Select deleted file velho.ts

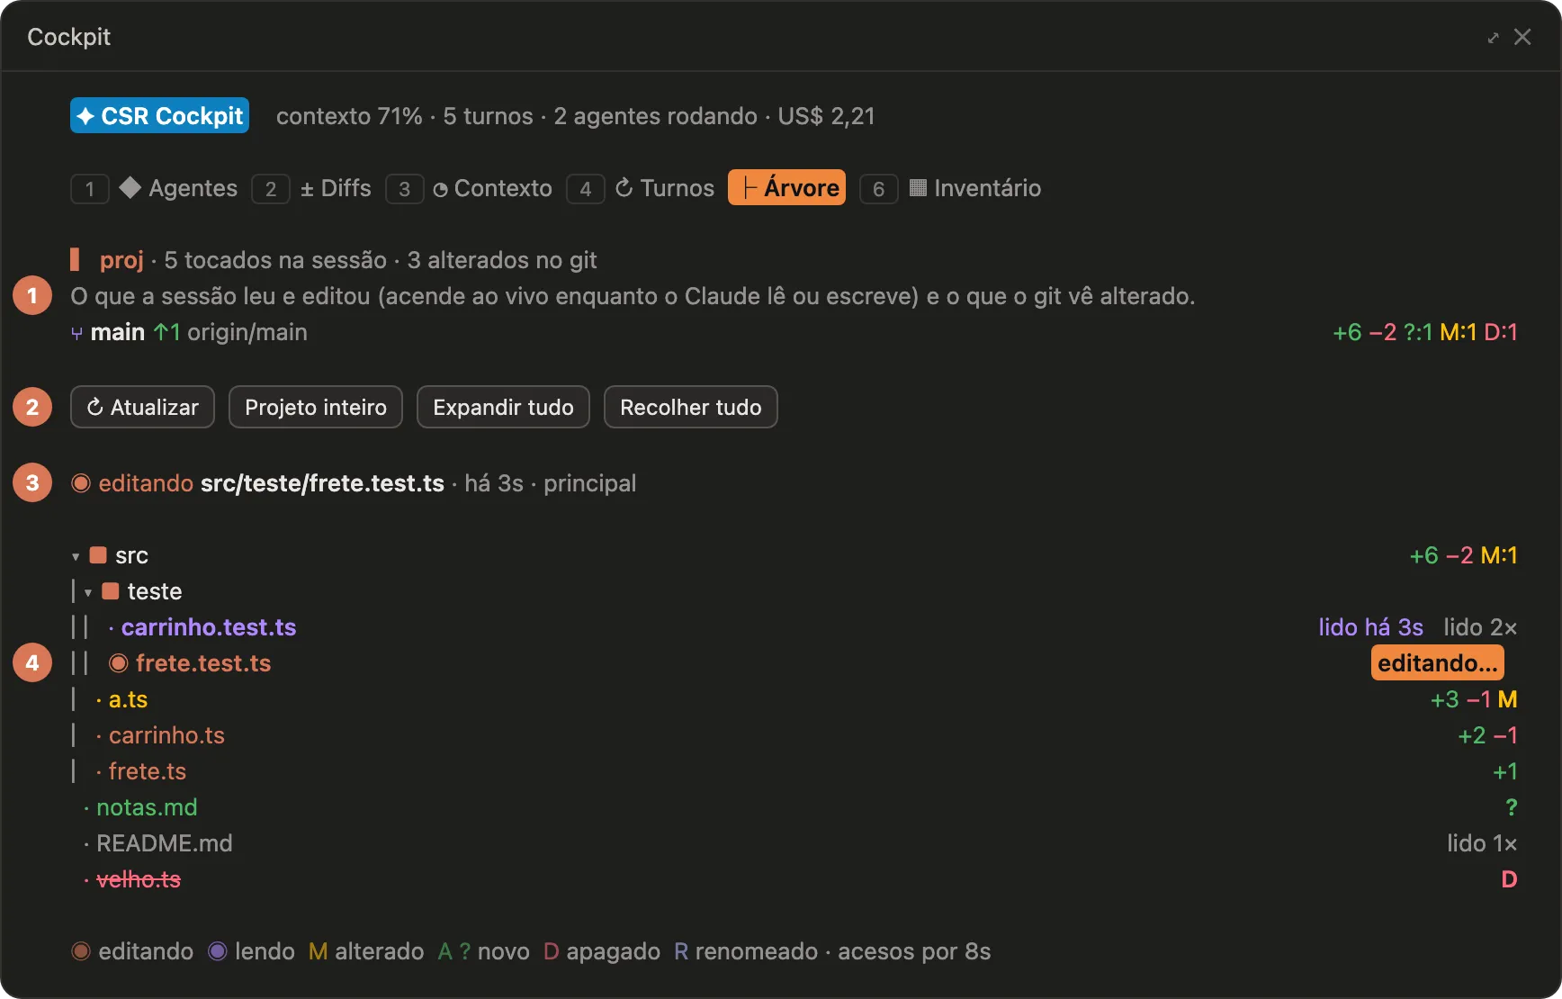tap(139, 879)
